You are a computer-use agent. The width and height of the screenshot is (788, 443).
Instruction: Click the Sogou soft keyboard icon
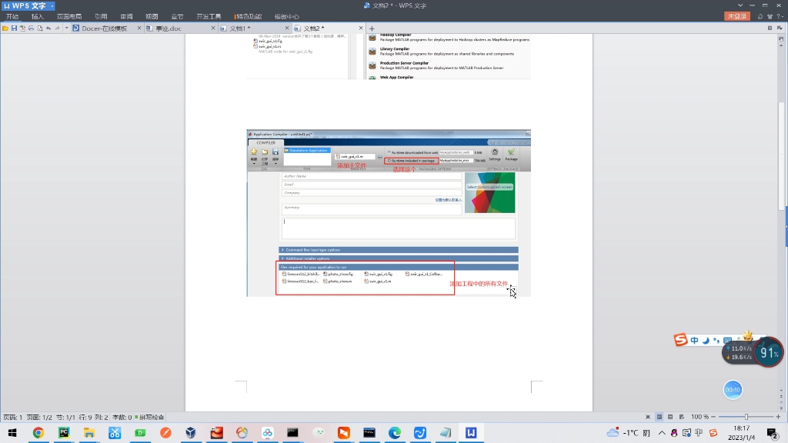coord(727,341)
